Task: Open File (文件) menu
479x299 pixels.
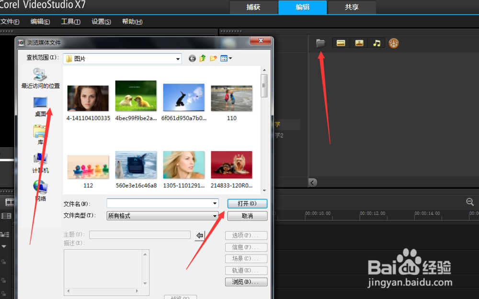Action: 10,22
